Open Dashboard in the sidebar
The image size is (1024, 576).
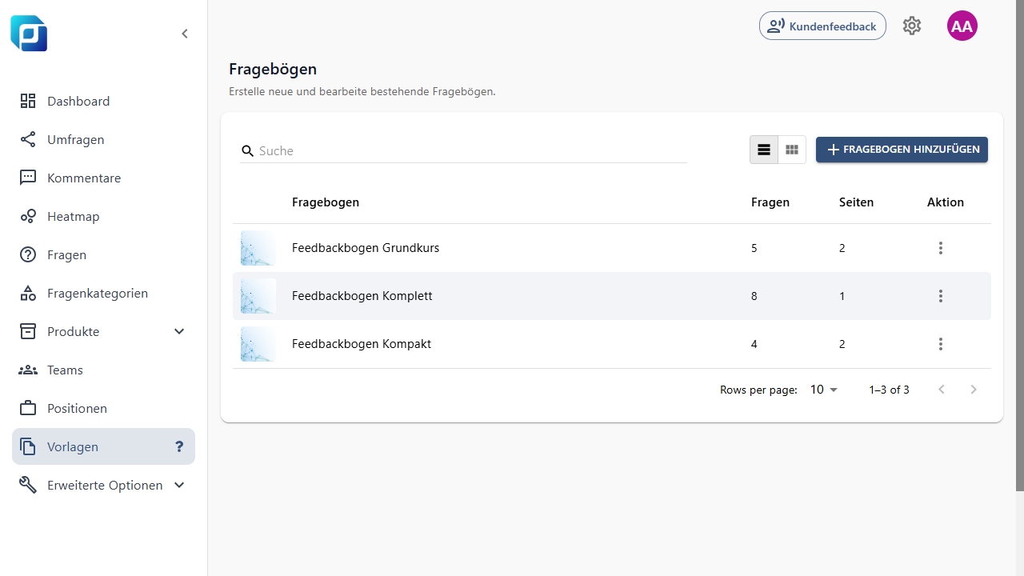[103, 101]
